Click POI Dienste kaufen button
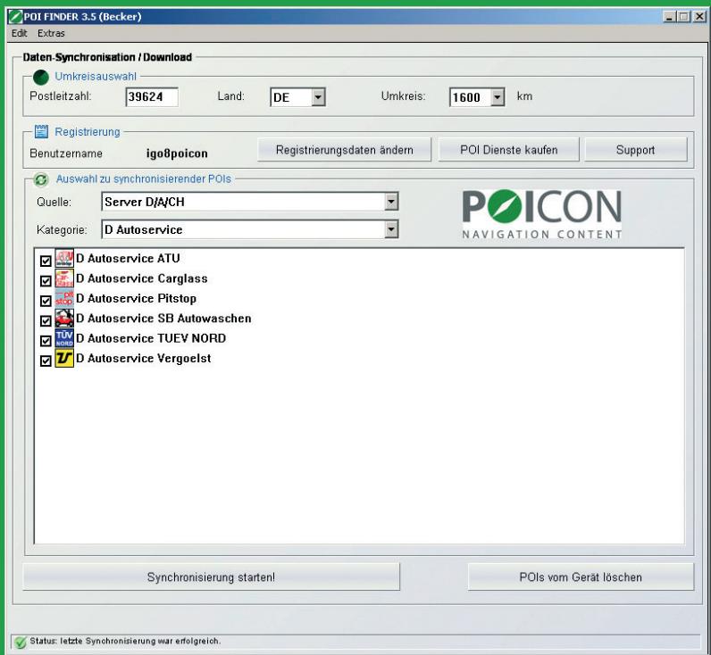 (508, 150)
